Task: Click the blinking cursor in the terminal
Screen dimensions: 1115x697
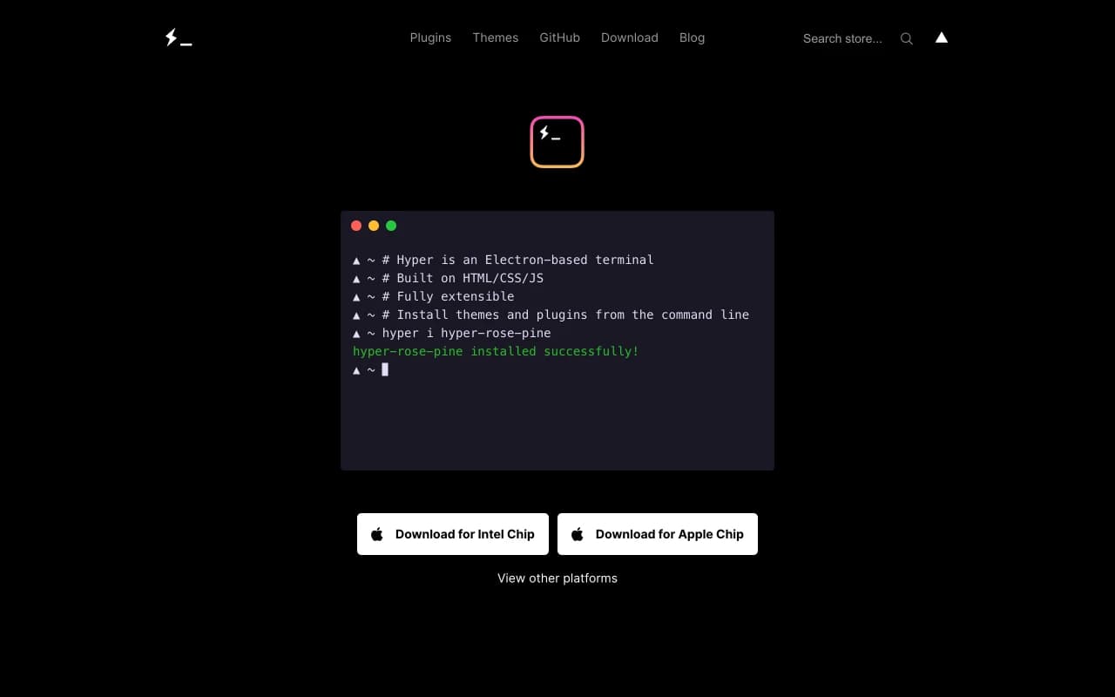Action: click(384, 369)
